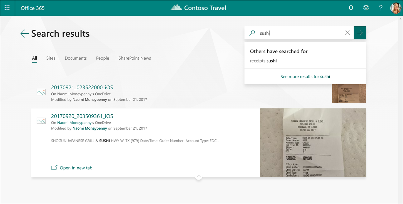Click the image placeholder icon beside 20170921_023522000_iOS
403x204 pixels.
click(41, 92)
